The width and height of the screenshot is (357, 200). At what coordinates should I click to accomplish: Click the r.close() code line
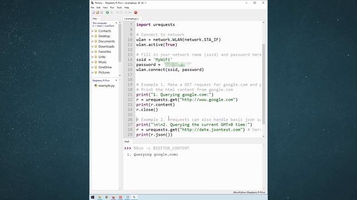[147, 109]
